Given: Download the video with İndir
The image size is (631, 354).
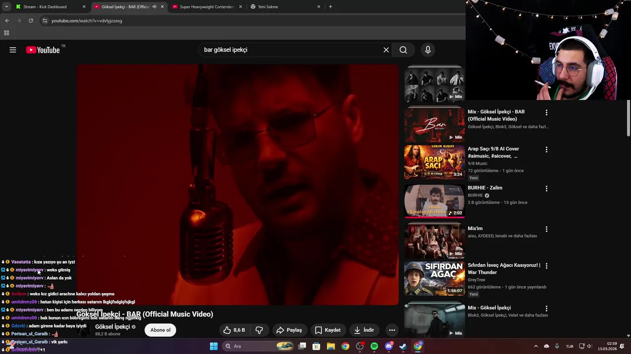Looking at the screenshot, I should click(x=364, y=330).
